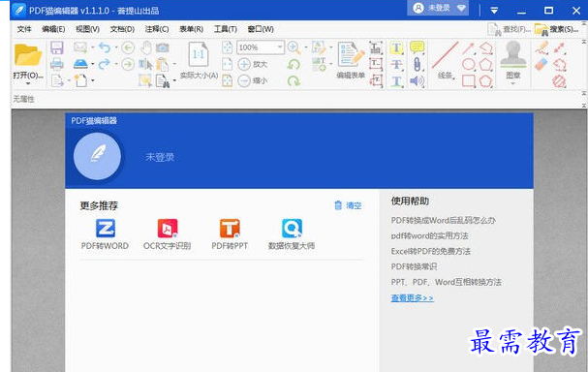Select the red distance measuring tool
The width and height of the screenshot is (588, 372).
tap(560, 47)
